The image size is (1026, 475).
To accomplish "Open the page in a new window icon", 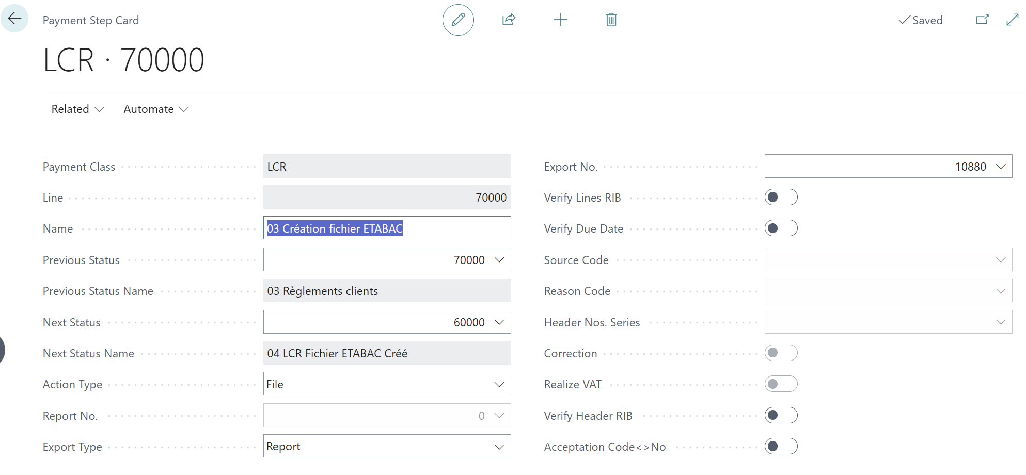I will (983, 19).
